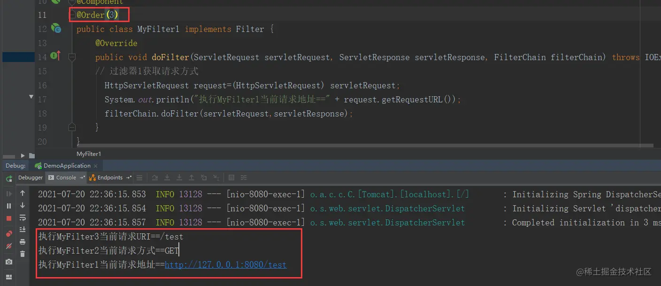Collapse the fold marker at line 11
Screen dimensions: 661x286
coord(72,15)
